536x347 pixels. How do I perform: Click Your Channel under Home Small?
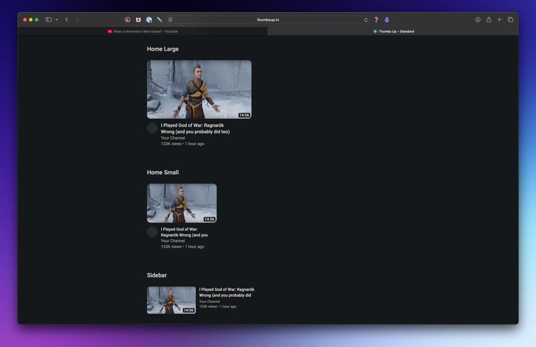[173, 241]
